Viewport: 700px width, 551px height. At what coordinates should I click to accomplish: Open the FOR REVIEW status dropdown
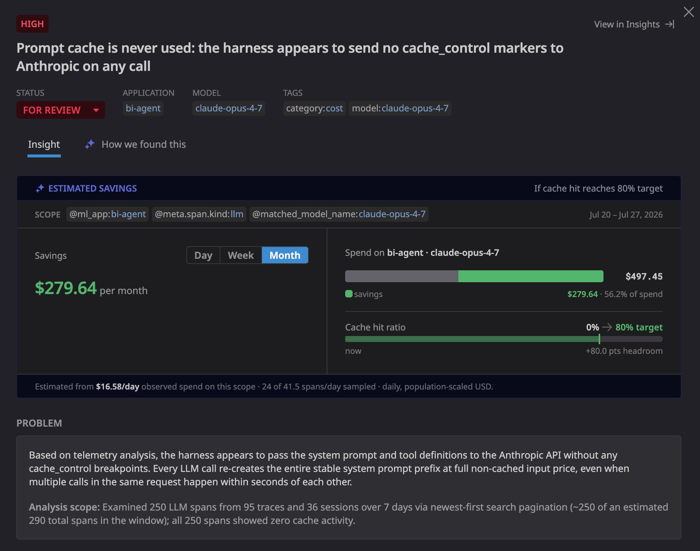[60, 110]
